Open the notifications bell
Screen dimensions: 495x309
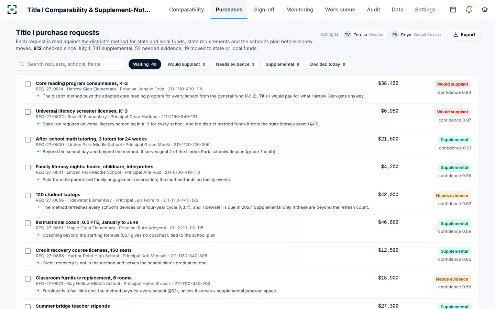[x=469, y=10]
